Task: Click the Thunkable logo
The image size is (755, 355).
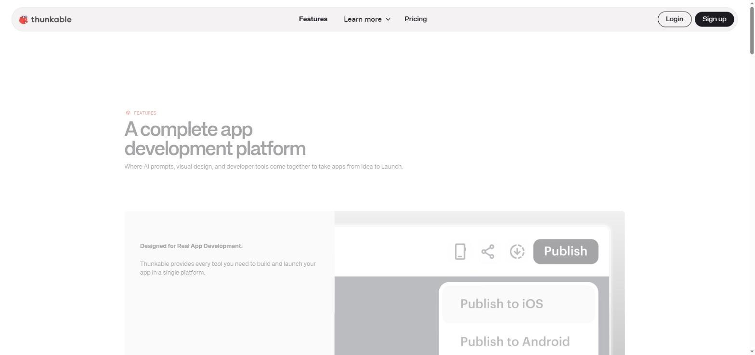Action: (45, 19)
